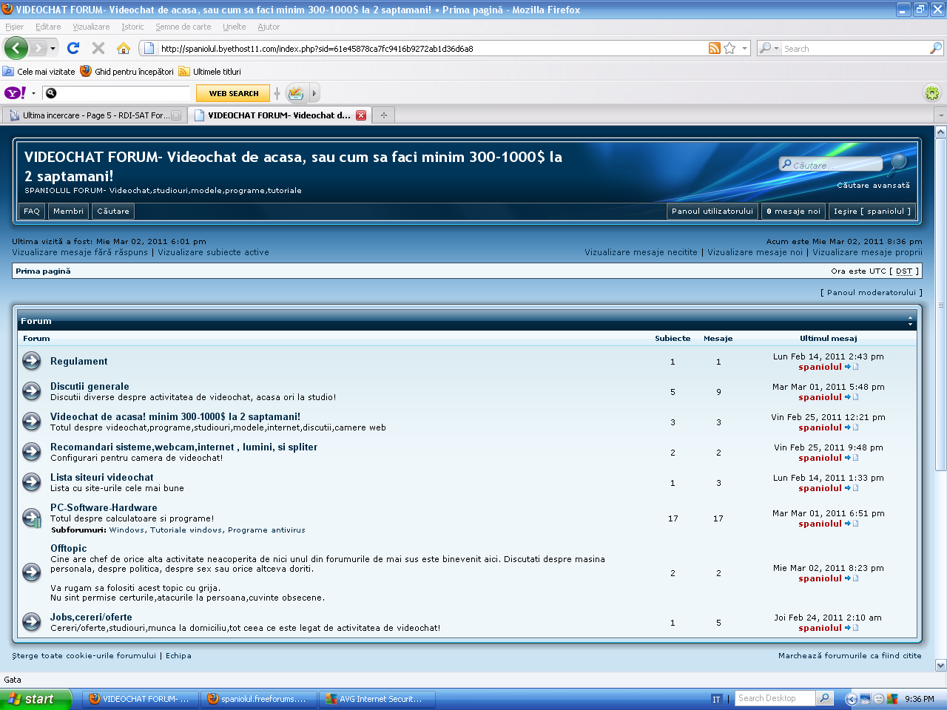Click the Offtopic forum status icon

coord(31,572)
